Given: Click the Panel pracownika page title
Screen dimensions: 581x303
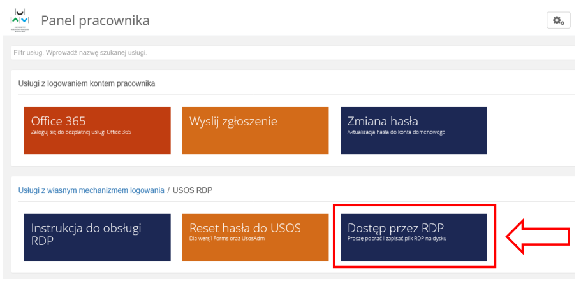Looking at the screenshot, I should pyautogui.click(x=95, y=21).
